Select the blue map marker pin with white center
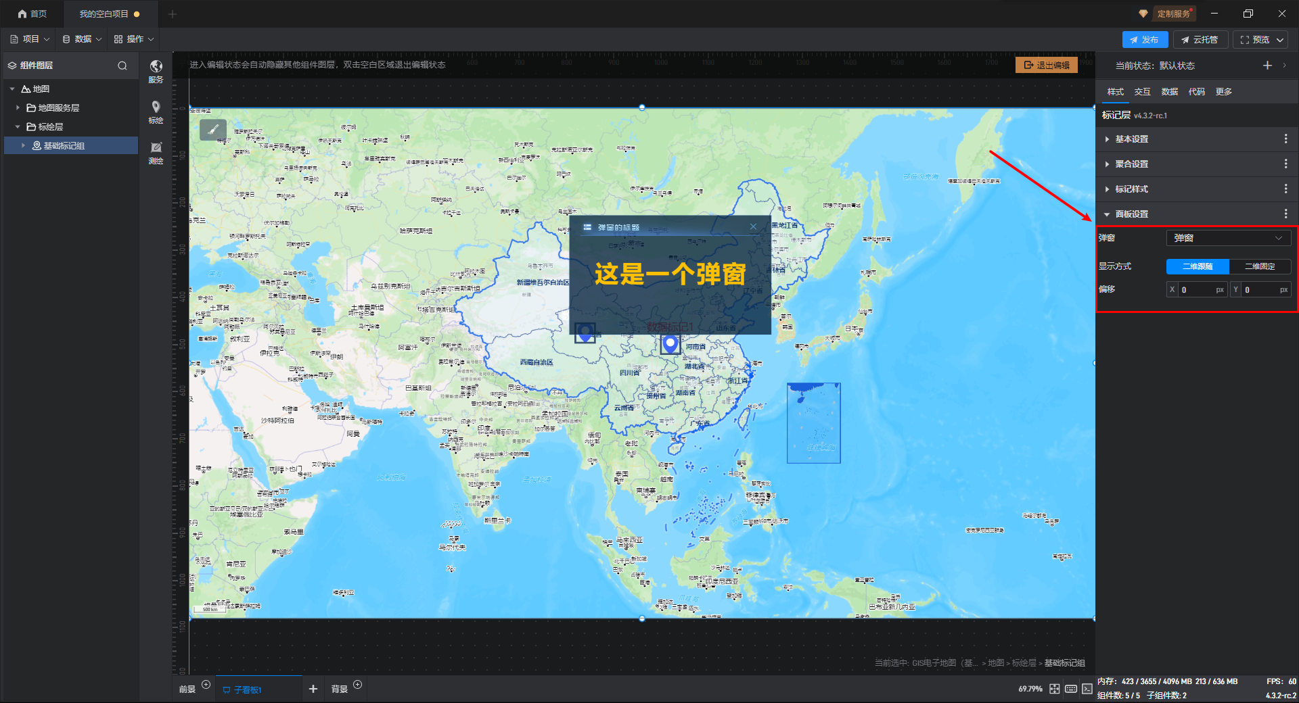 pyautogui.click(x=670, y=344)
